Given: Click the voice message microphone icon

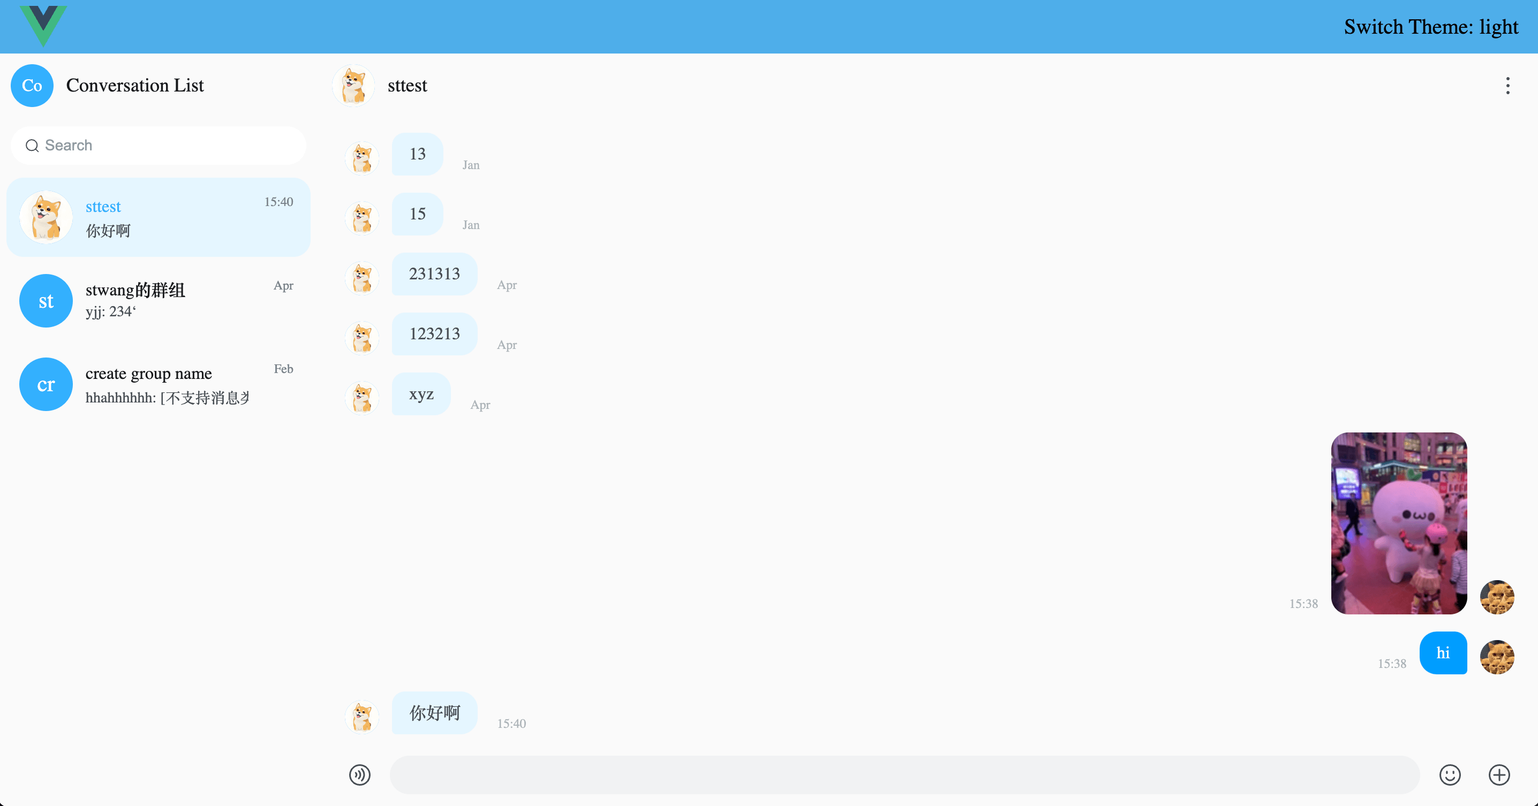Looking at the screenshot, I should click(x=359, y=774).
